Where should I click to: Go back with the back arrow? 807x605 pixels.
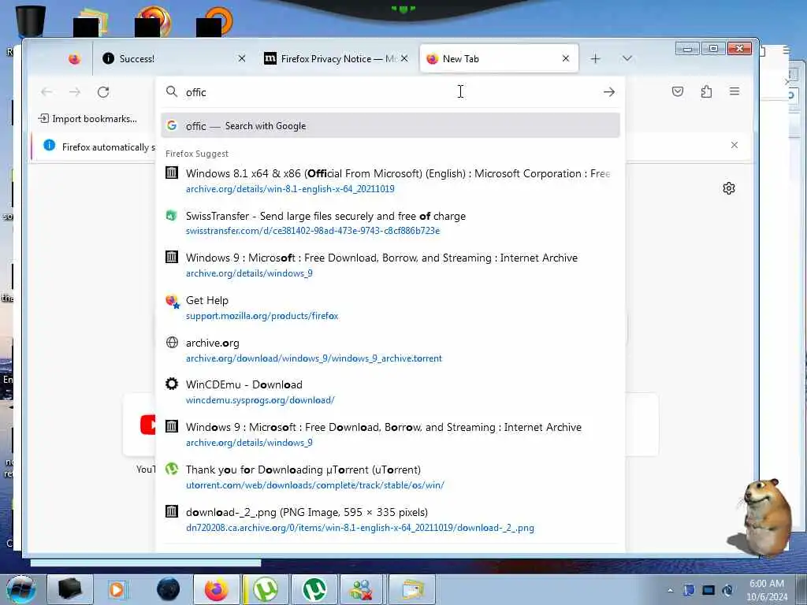pyautogui.click(x=46, y=92)
